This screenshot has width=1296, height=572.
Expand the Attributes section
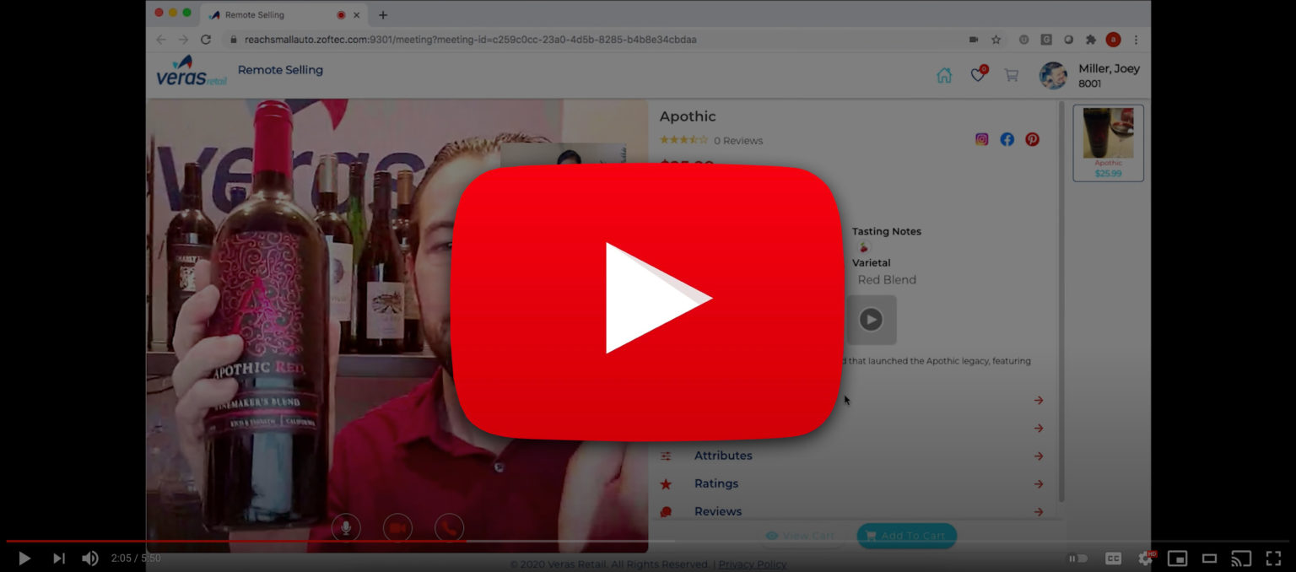[x=851, y=456]
